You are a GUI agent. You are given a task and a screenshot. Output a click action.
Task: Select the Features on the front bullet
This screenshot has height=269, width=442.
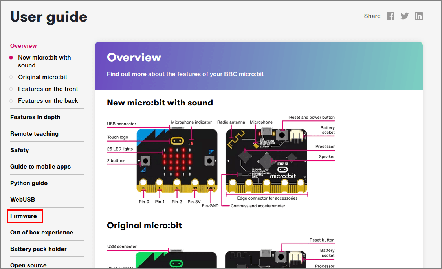(x=11, y=89)
